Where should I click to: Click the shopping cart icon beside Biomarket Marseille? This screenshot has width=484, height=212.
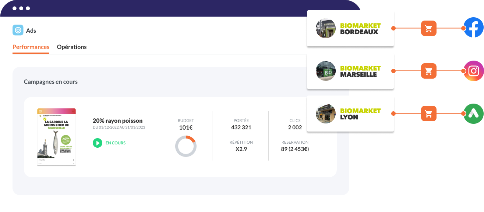pos(428,71)
